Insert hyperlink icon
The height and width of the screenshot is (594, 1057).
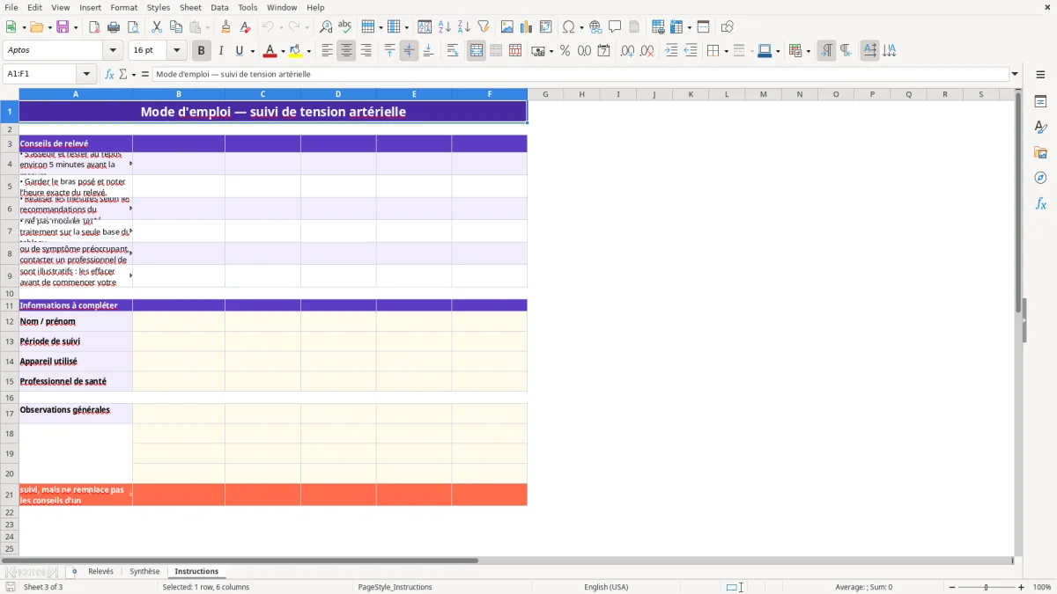pos(595,27)
